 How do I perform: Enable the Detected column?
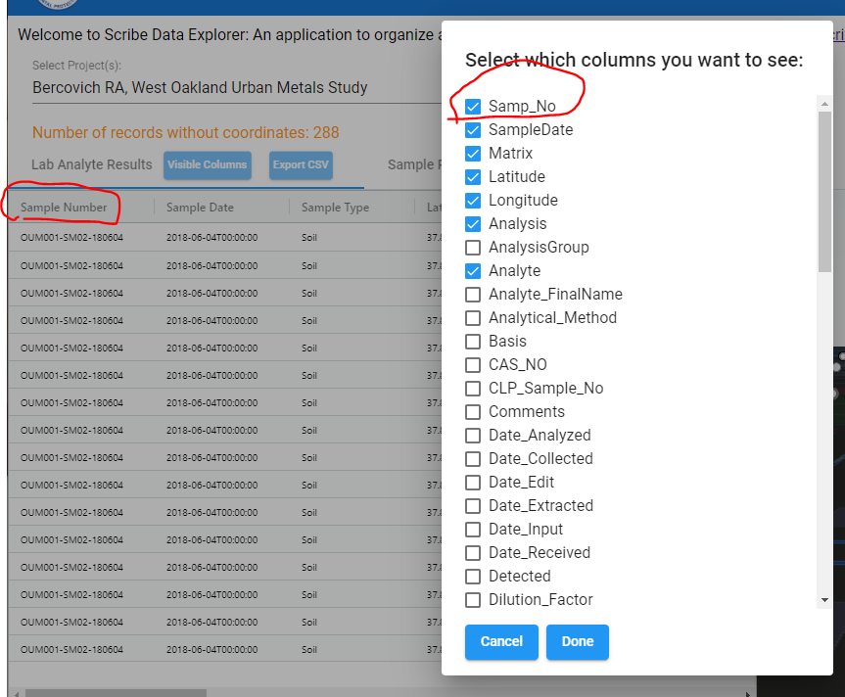(x=474, y=576)
